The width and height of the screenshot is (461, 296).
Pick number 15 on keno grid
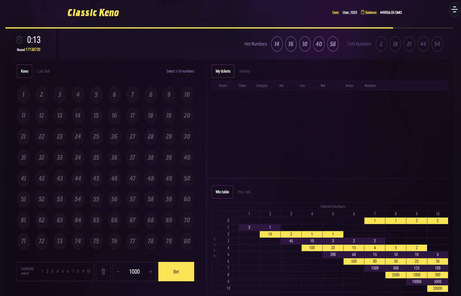(x=96, y=116)
